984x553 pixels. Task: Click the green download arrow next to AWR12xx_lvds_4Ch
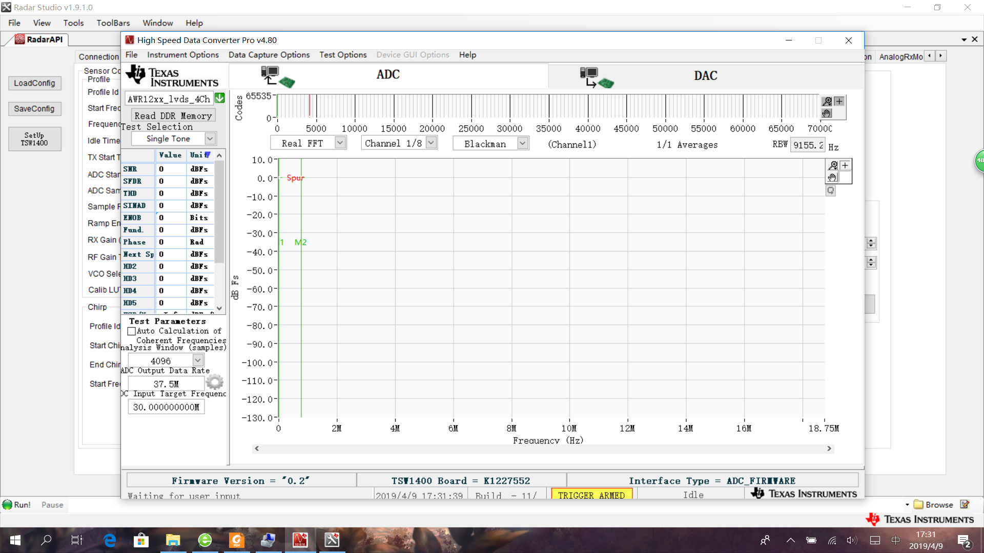[x=220, y=98]
